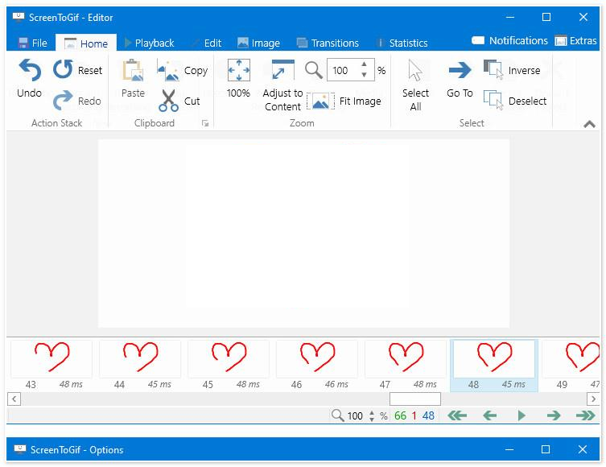
Task: Open the Notifications panel
Action: pos(509,40)
